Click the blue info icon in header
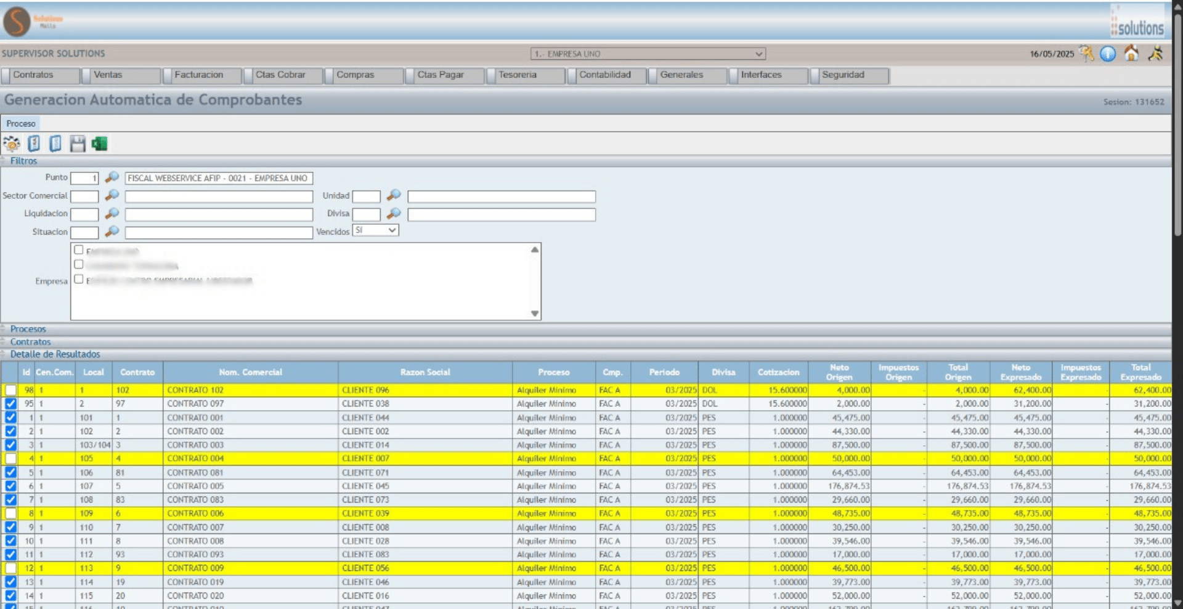1183x609 pixels. 1108,54
